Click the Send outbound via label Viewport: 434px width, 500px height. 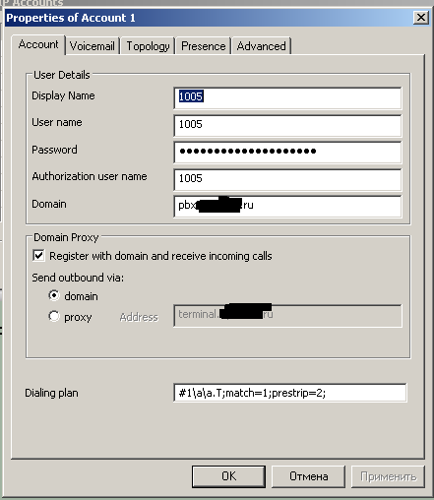pos(78,278)
